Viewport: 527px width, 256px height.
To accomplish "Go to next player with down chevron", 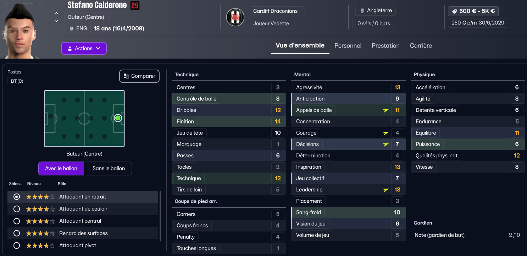I will coord(56,21).
